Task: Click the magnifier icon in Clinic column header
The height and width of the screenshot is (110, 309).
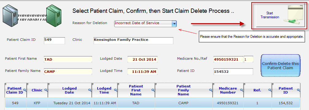Action: [x=46, y=90]
